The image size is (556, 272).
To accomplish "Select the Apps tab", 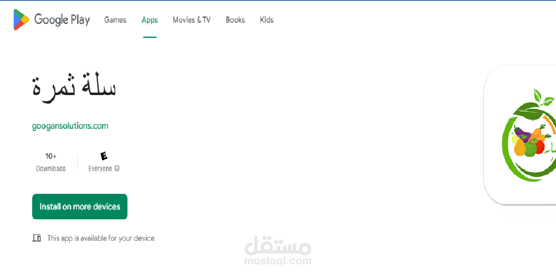I will [150, 20].
